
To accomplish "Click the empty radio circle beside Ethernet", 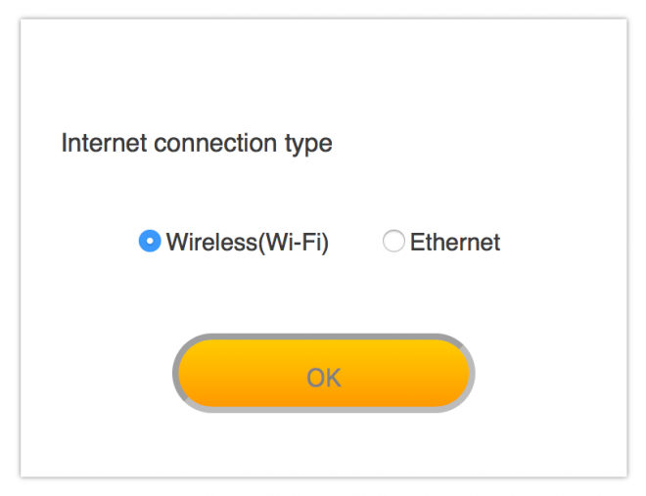I will (393, 242).
